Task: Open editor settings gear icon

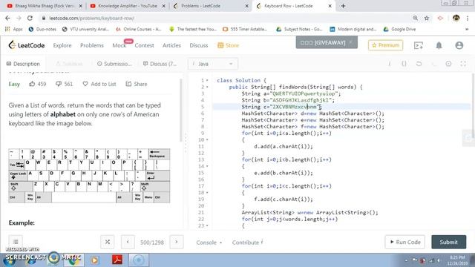Action: (448, 64)
